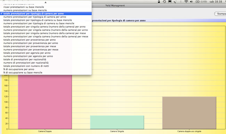Image resolution: width=226 pixels, height=134 pixels.
Task: Click the 'Camera doppia uso singola' axis label
Action: tap(189, 131)
